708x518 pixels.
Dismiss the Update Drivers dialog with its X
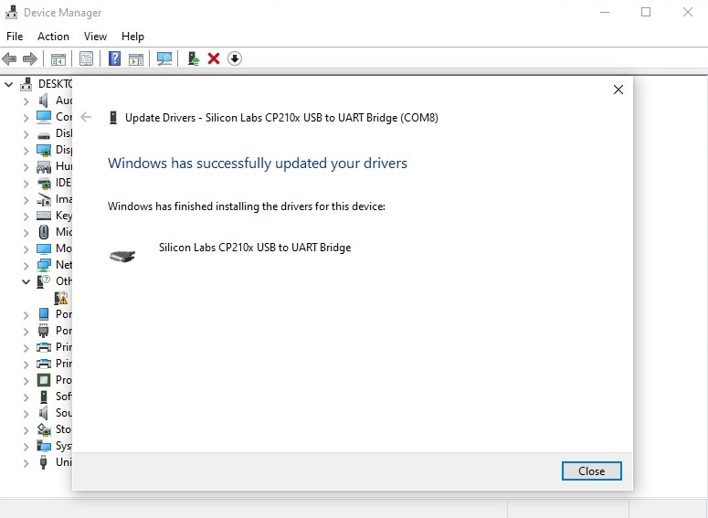click(x=618, y=90)
